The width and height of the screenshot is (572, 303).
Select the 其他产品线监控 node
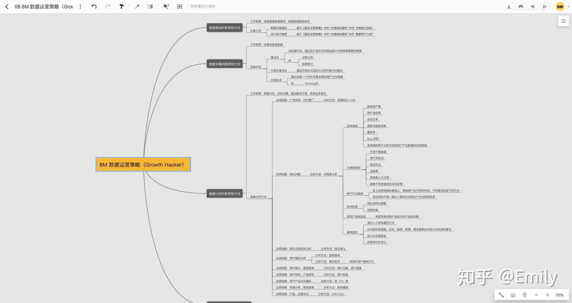(356, 217)
